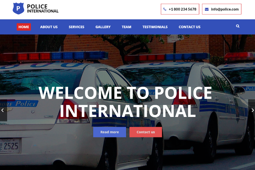This screenshot has height=170, width=255.
Task: Advance to next slide with right arrow
Action: (252, 110)
